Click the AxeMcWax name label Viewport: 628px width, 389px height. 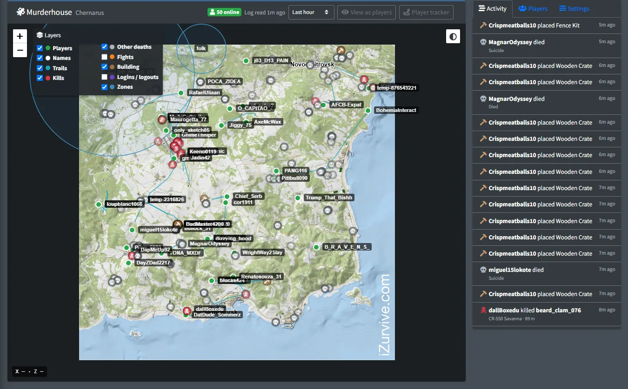pos(267,122)
